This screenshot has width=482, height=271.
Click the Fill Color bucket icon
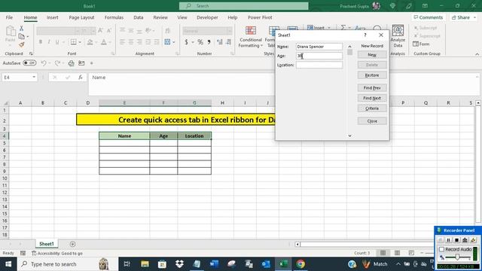pyautogui.click(x=90, y=42)
